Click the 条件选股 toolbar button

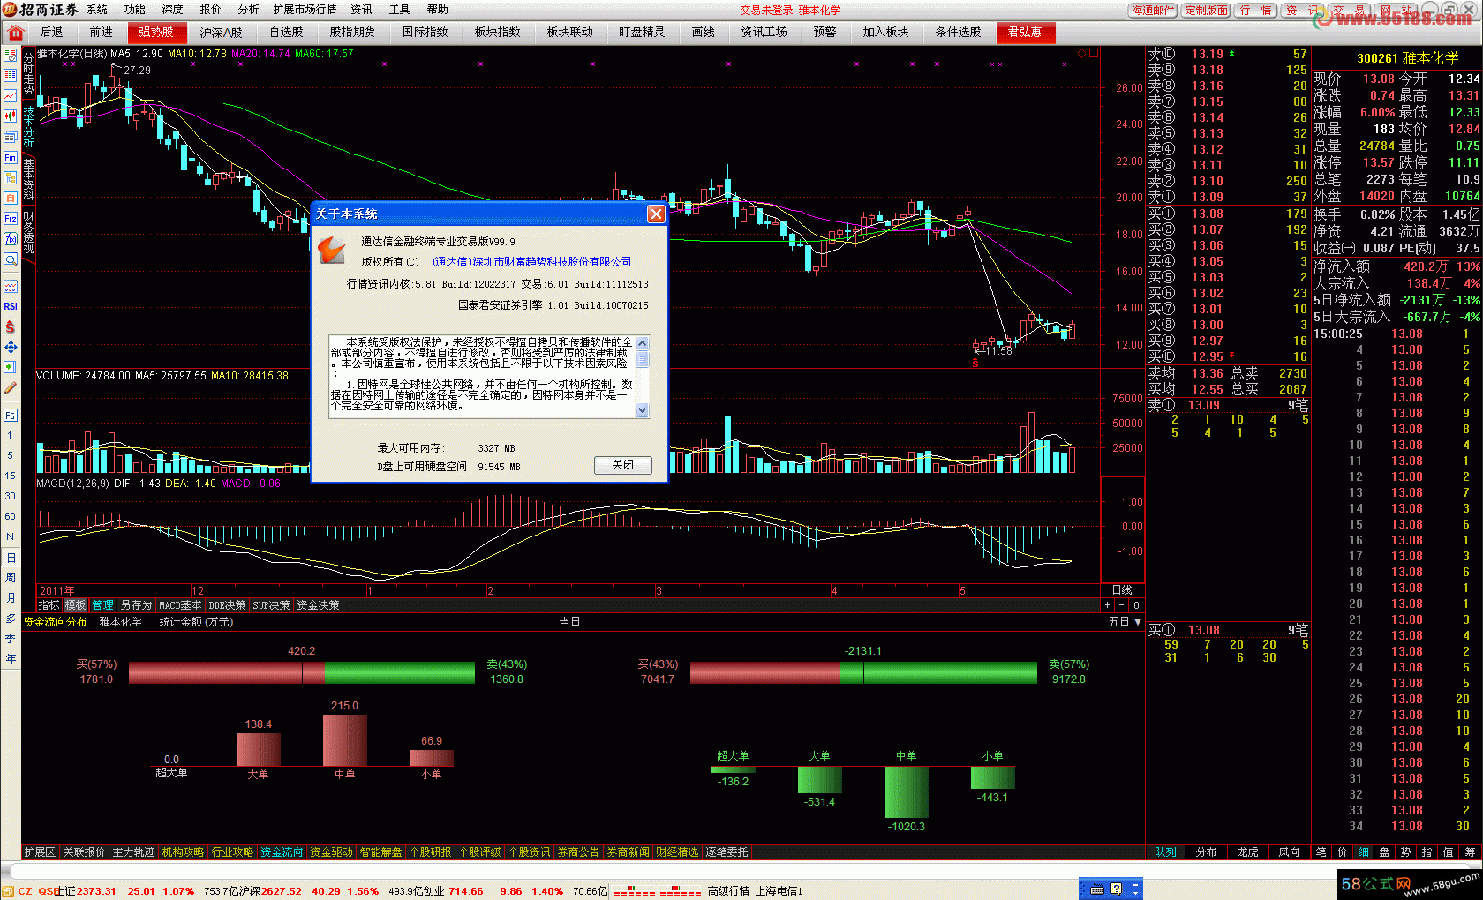tap(958, 33)
